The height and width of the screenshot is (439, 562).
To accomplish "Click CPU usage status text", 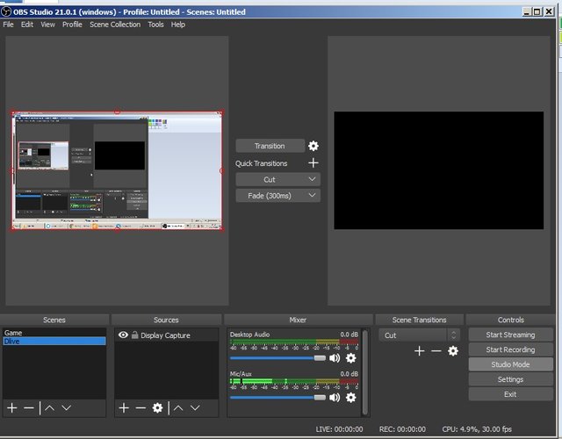I will (477, 429).
